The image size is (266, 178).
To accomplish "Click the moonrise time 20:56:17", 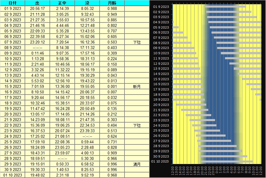I will coord(37,9).
